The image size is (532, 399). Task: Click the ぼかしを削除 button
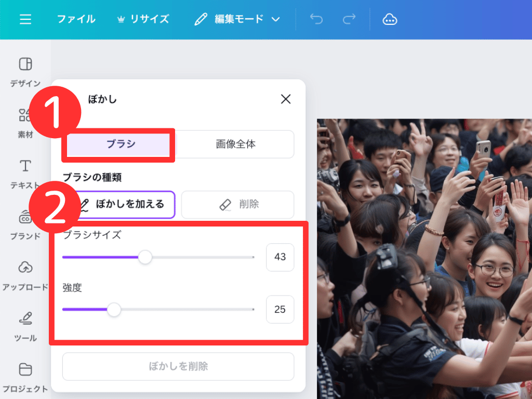tap(178, 367)
